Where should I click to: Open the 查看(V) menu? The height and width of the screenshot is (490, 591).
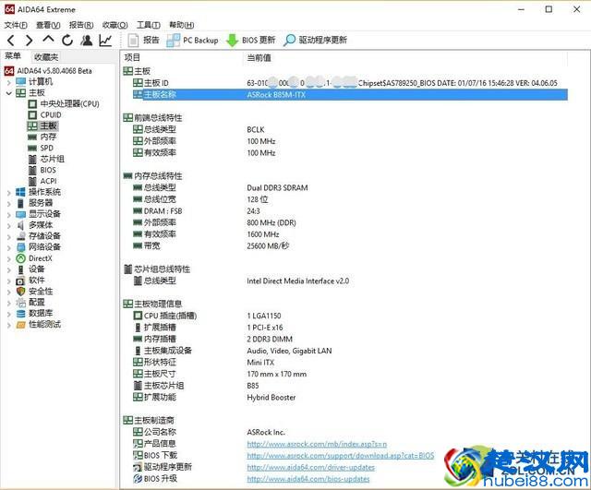(x=48, y=25)
